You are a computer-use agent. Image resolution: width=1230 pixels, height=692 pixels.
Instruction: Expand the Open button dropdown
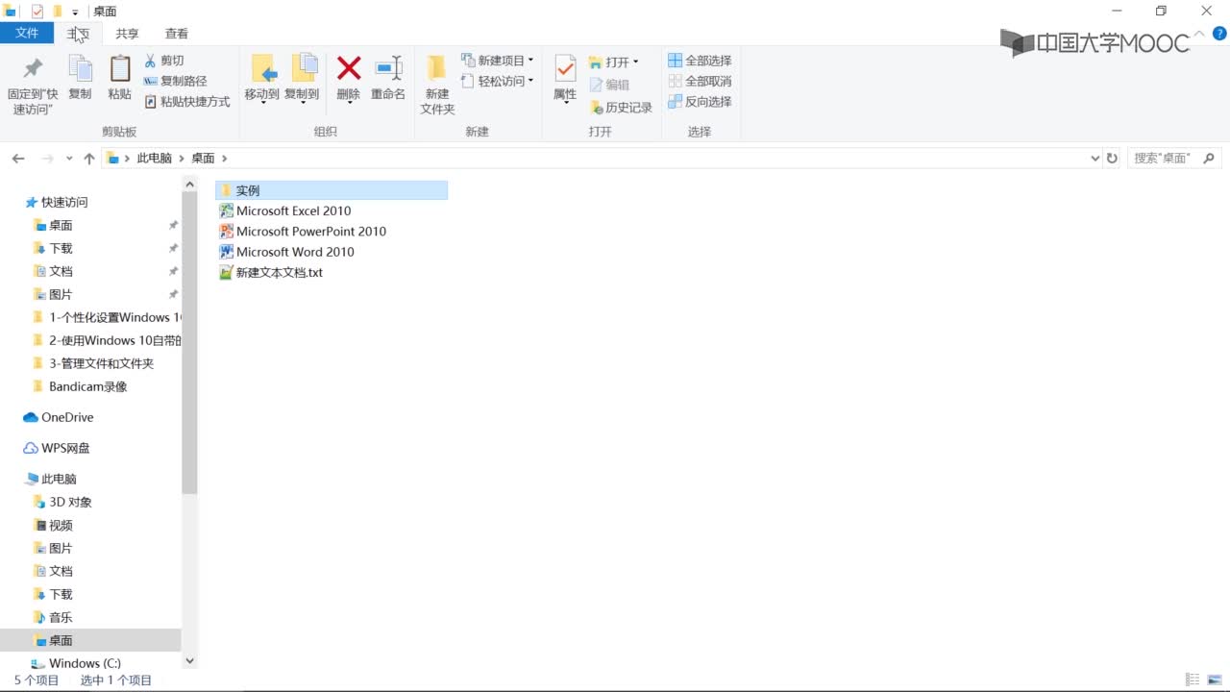(x=636, y=62)
